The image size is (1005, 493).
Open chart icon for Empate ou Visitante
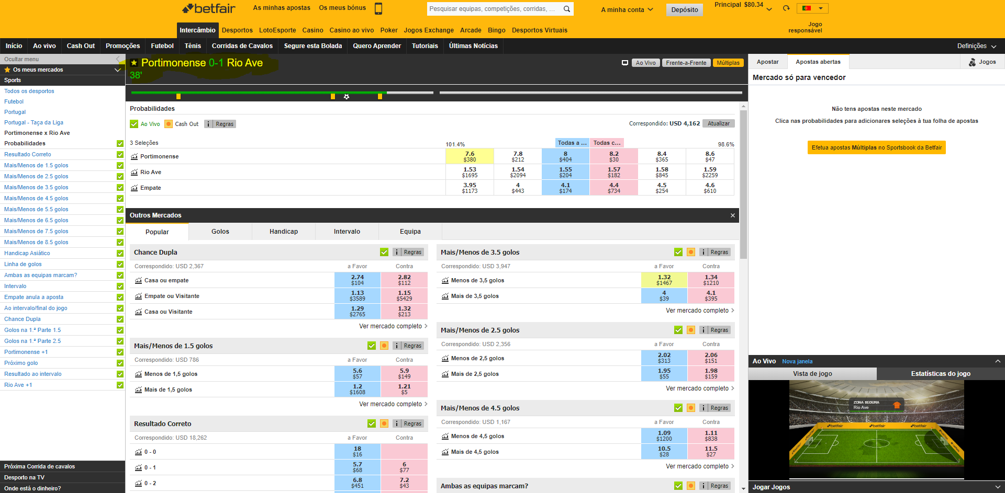(138, 296)
